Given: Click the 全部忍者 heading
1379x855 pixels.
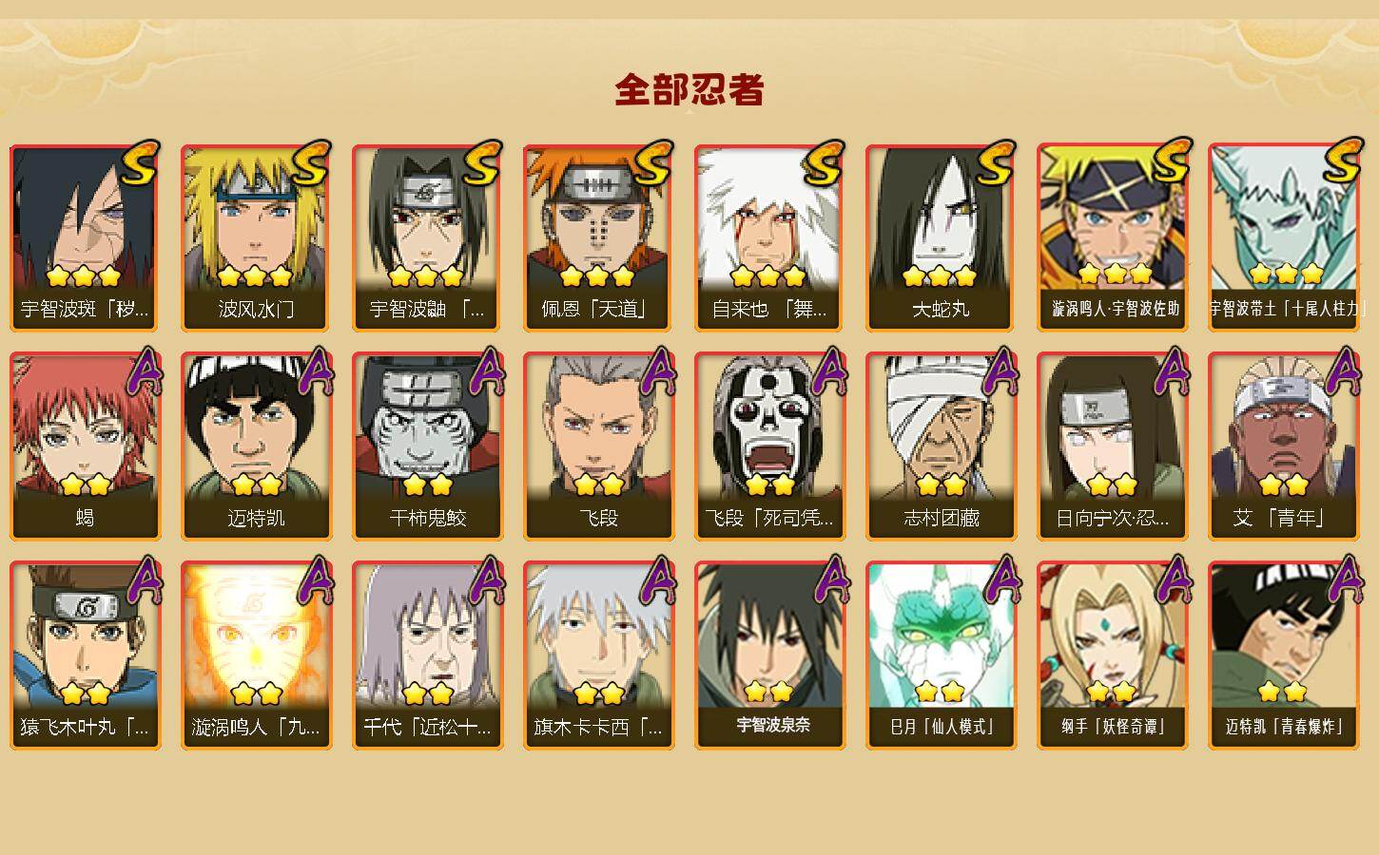Looking at the screenshot, I should click(689, 90).
